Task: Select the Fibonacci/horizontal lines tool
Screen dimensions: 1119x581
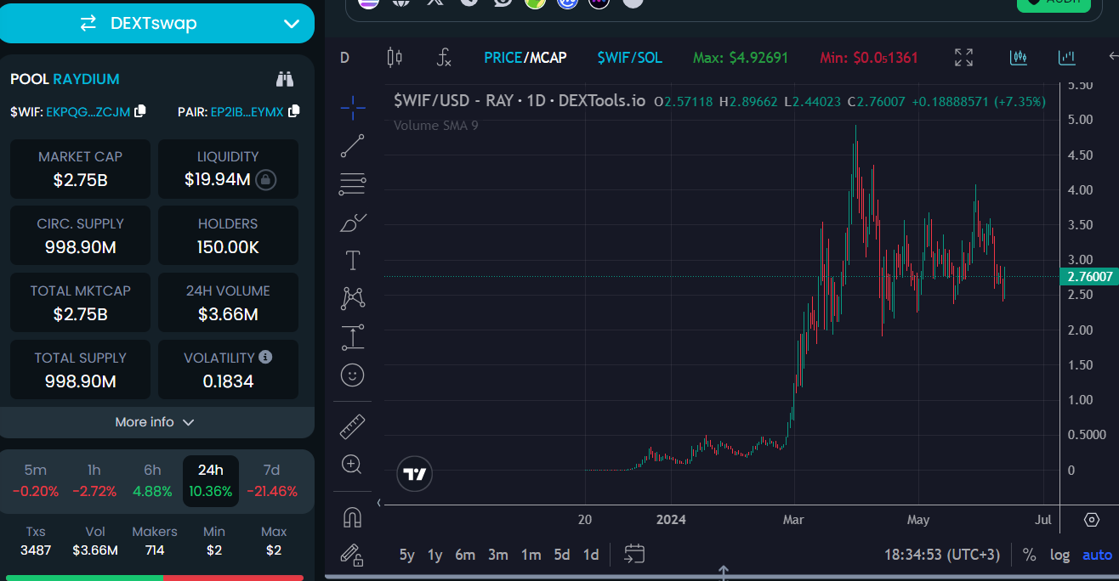Action: pyautogui.click(x=353, y=183)
